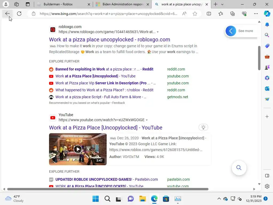Open What happened to Work at a Pizza Place link
The width and height of the screenshot is (273, 205).
(x=104, y=90)
